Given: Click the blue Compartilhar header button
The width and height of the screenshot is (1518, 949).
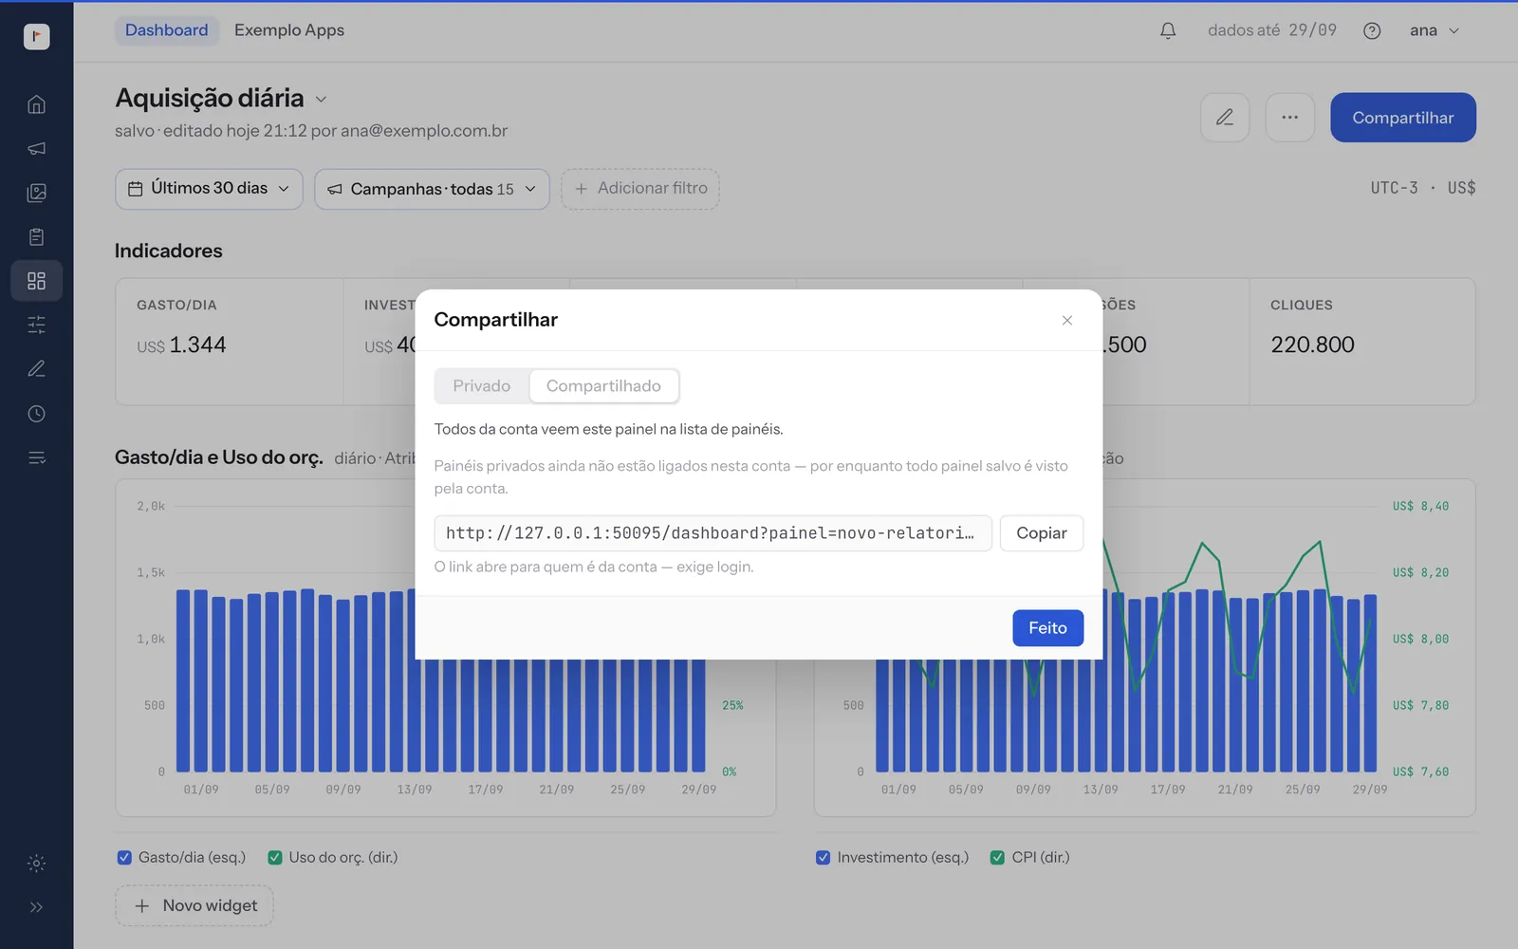Looking at the screenshot, I should click(x=1402, y=118).
